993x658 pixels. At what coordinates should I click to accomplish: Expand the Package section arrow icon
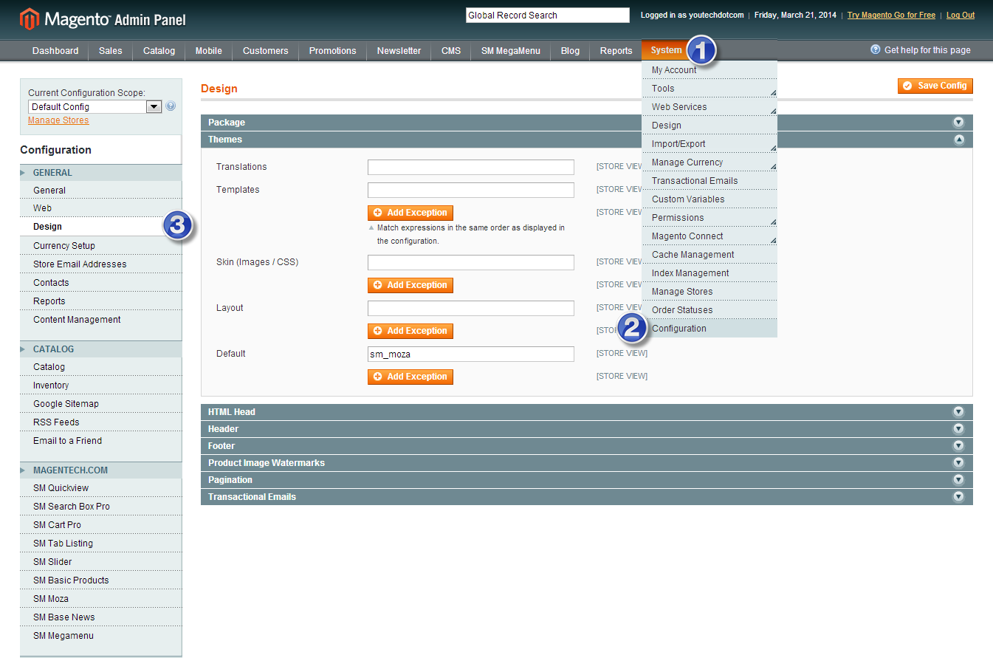tap(958, 123)
